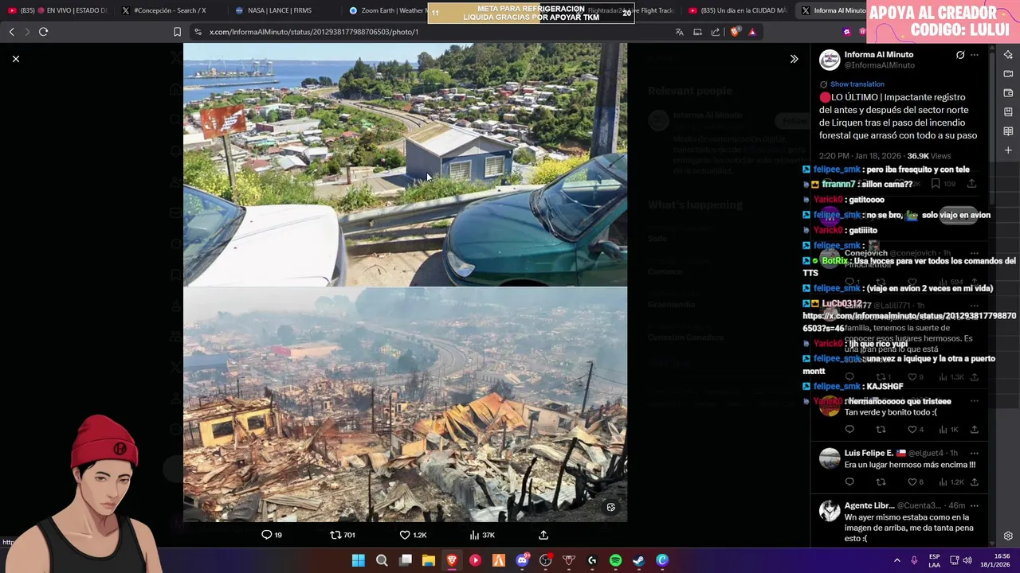This screenshot has height=573, width=1020.
Task: Open Informa Al Minuto profile avatar
Action: (x=830, y=60)
